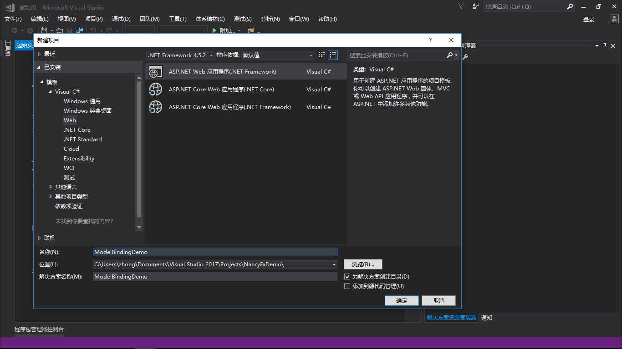Expand the 联机 section

[x=40, y=238]
